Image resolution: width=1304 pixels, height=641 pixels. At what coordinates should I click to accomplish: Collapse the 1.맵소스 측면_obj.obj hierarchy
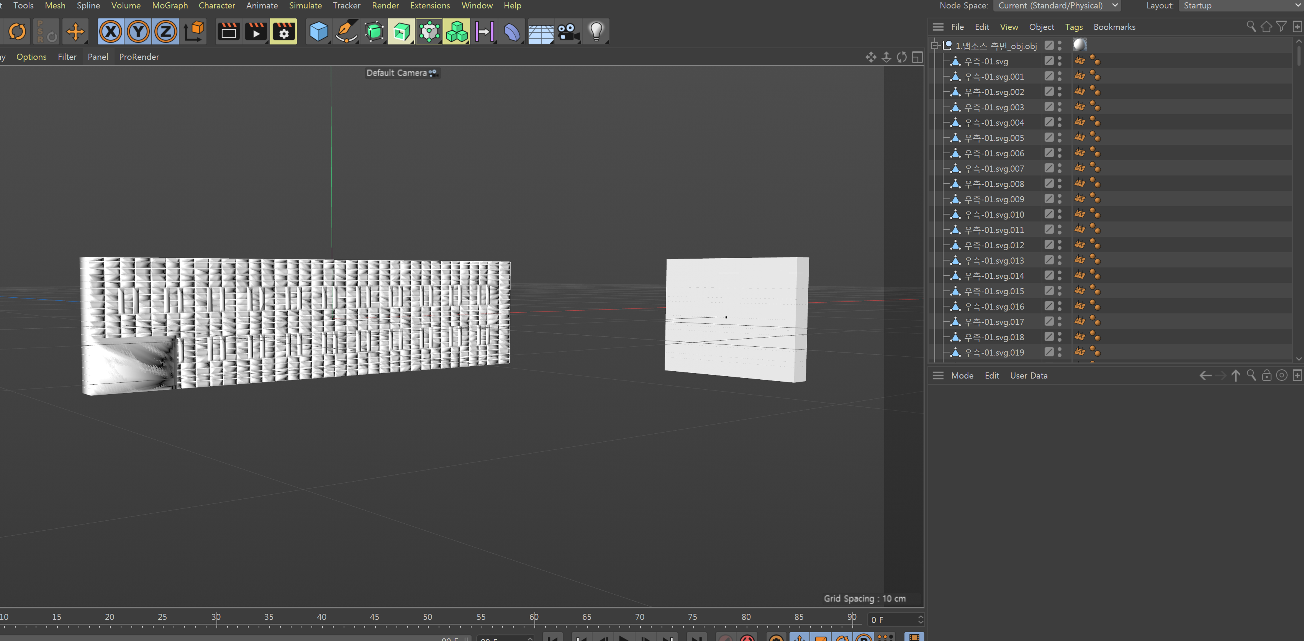click(935, 46)
